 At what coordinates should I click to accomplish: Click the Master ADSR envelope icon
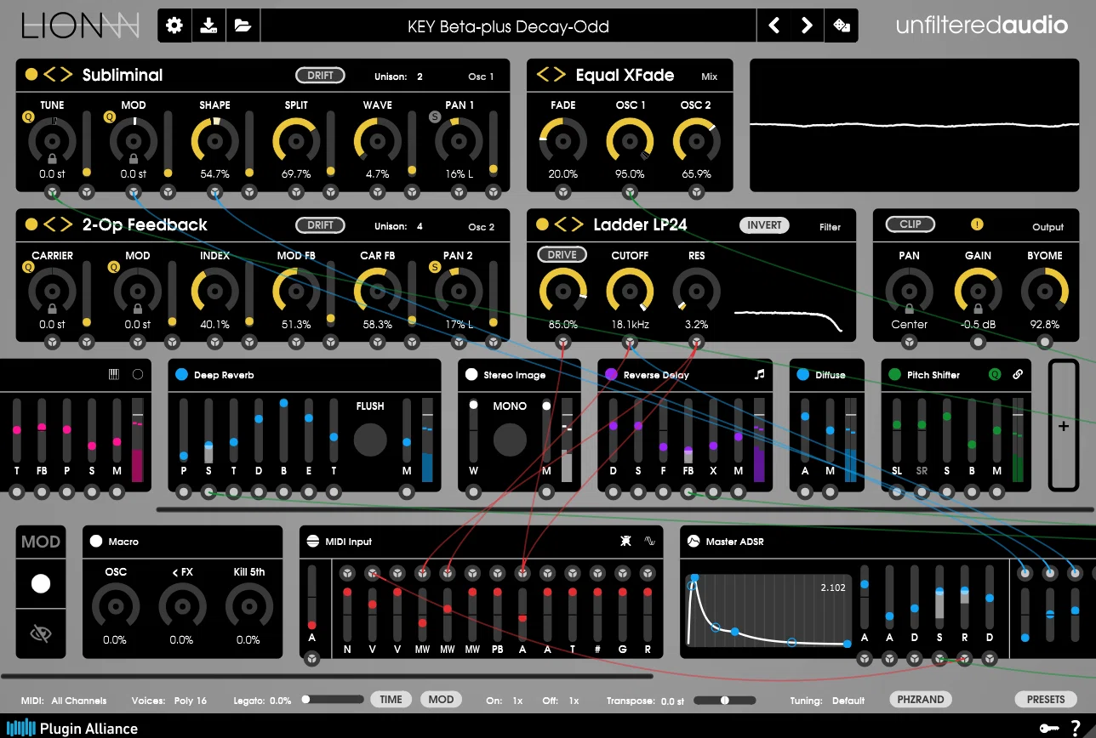(x=694, y=542)
